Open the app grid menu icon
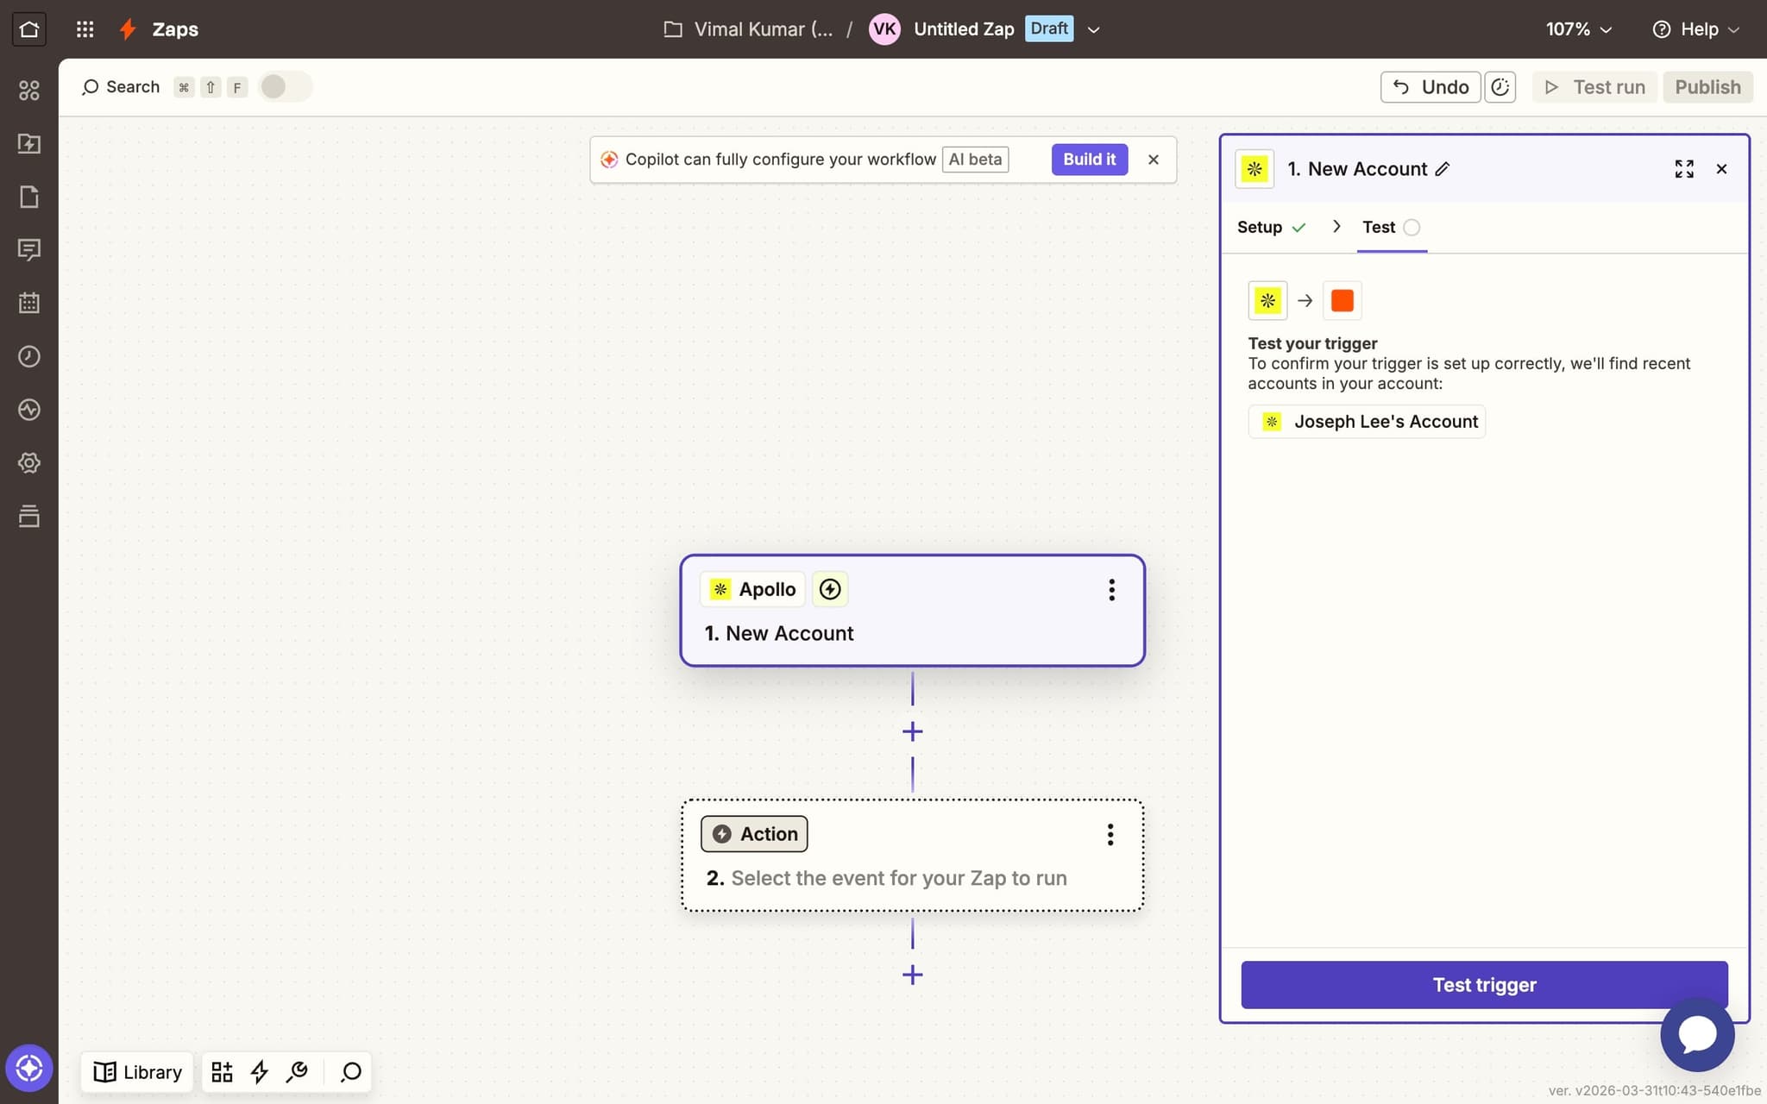 pos(85,29)
